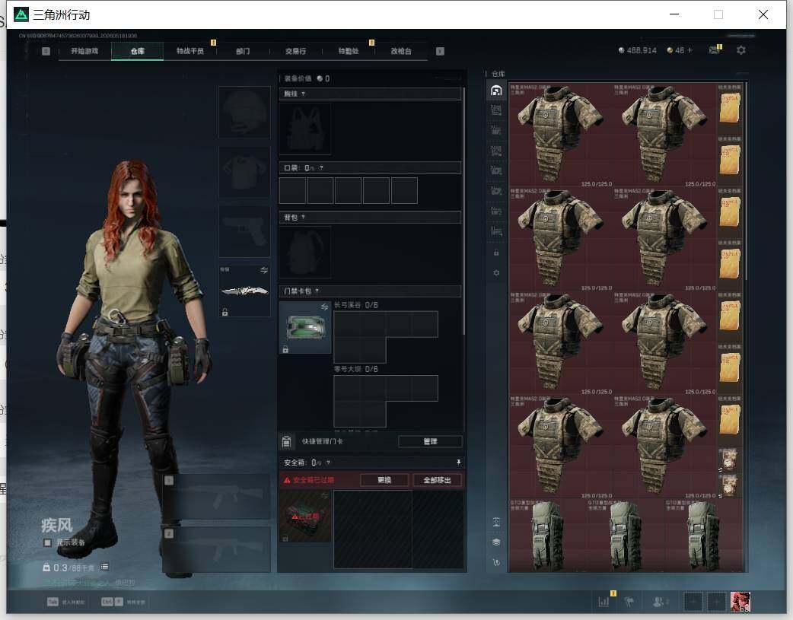Go to the 交易行 tab
The height and width of the screenshot is (620, 793).
click(295, 51)
